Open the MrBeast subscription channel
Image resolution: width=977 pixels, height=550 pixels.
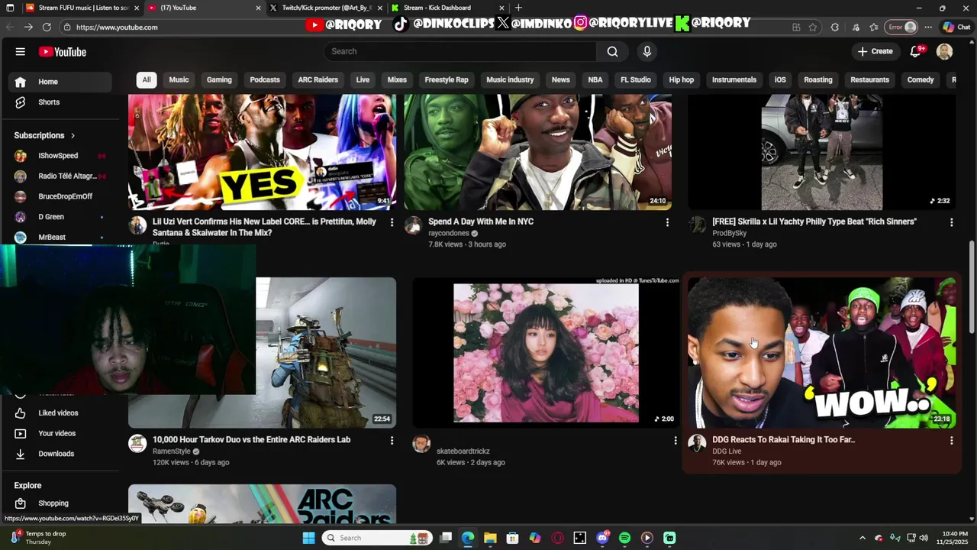(52, 237)
